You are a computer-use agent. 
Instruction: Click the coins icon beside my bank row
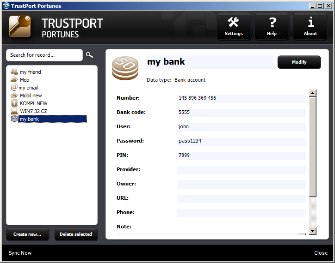[14, 119]
